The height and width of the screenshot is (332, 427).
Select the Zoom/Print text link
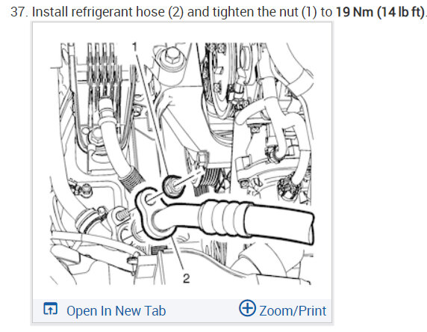[x=293, y=311]
